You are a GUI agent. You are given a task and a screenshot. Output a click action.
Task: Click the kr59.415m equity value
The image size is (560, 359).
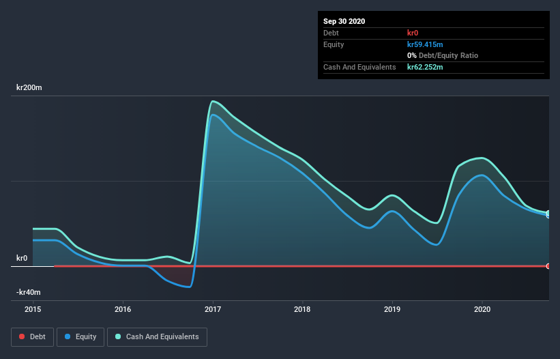point(425,44)
